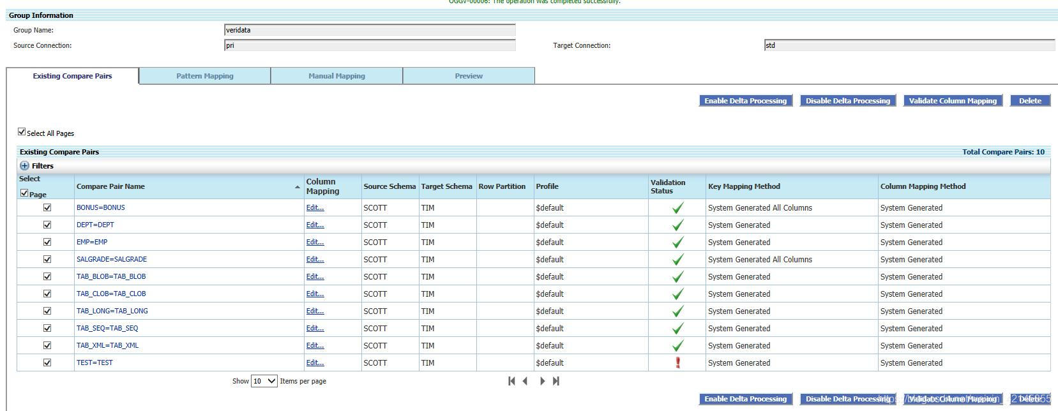Image resolution: width=1058 pixels, height=411 pixels.
Task: Uncheck the BONUS=BONUS row checkbox
Action: [x=47, y=207]
